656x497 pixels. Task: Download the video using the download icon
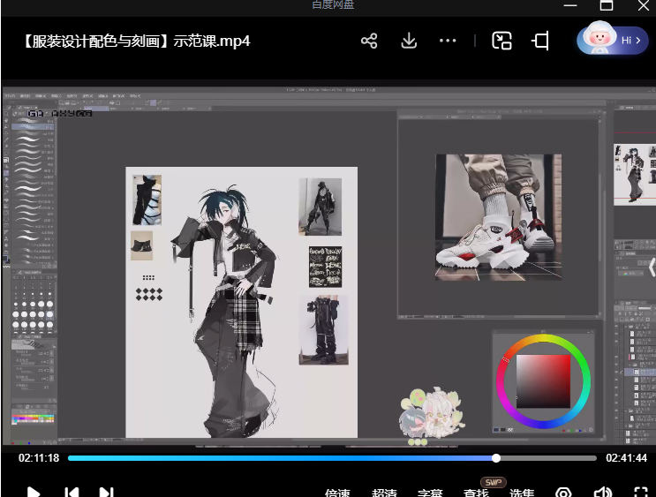409,41
